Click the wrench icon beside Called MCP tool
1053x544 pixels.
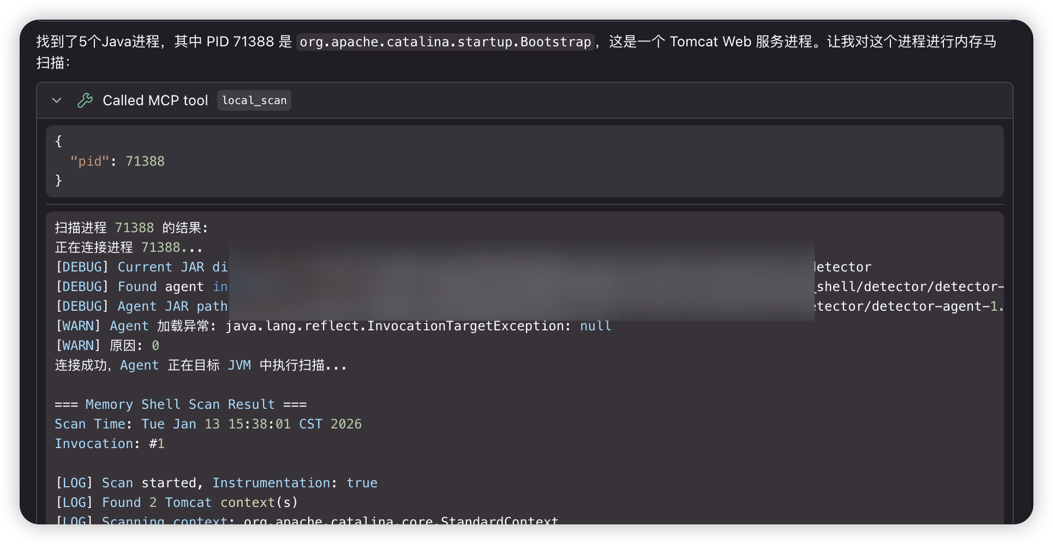coord(85,100)
